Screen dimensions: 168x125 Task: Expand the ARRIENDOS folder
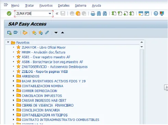(13, 76)
